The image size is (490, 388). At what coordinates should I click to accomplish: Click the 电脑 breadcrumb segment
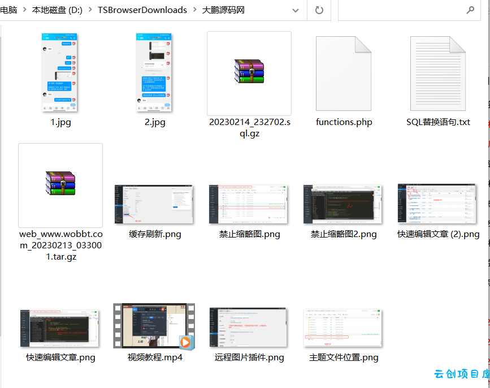tap(8, 10)
